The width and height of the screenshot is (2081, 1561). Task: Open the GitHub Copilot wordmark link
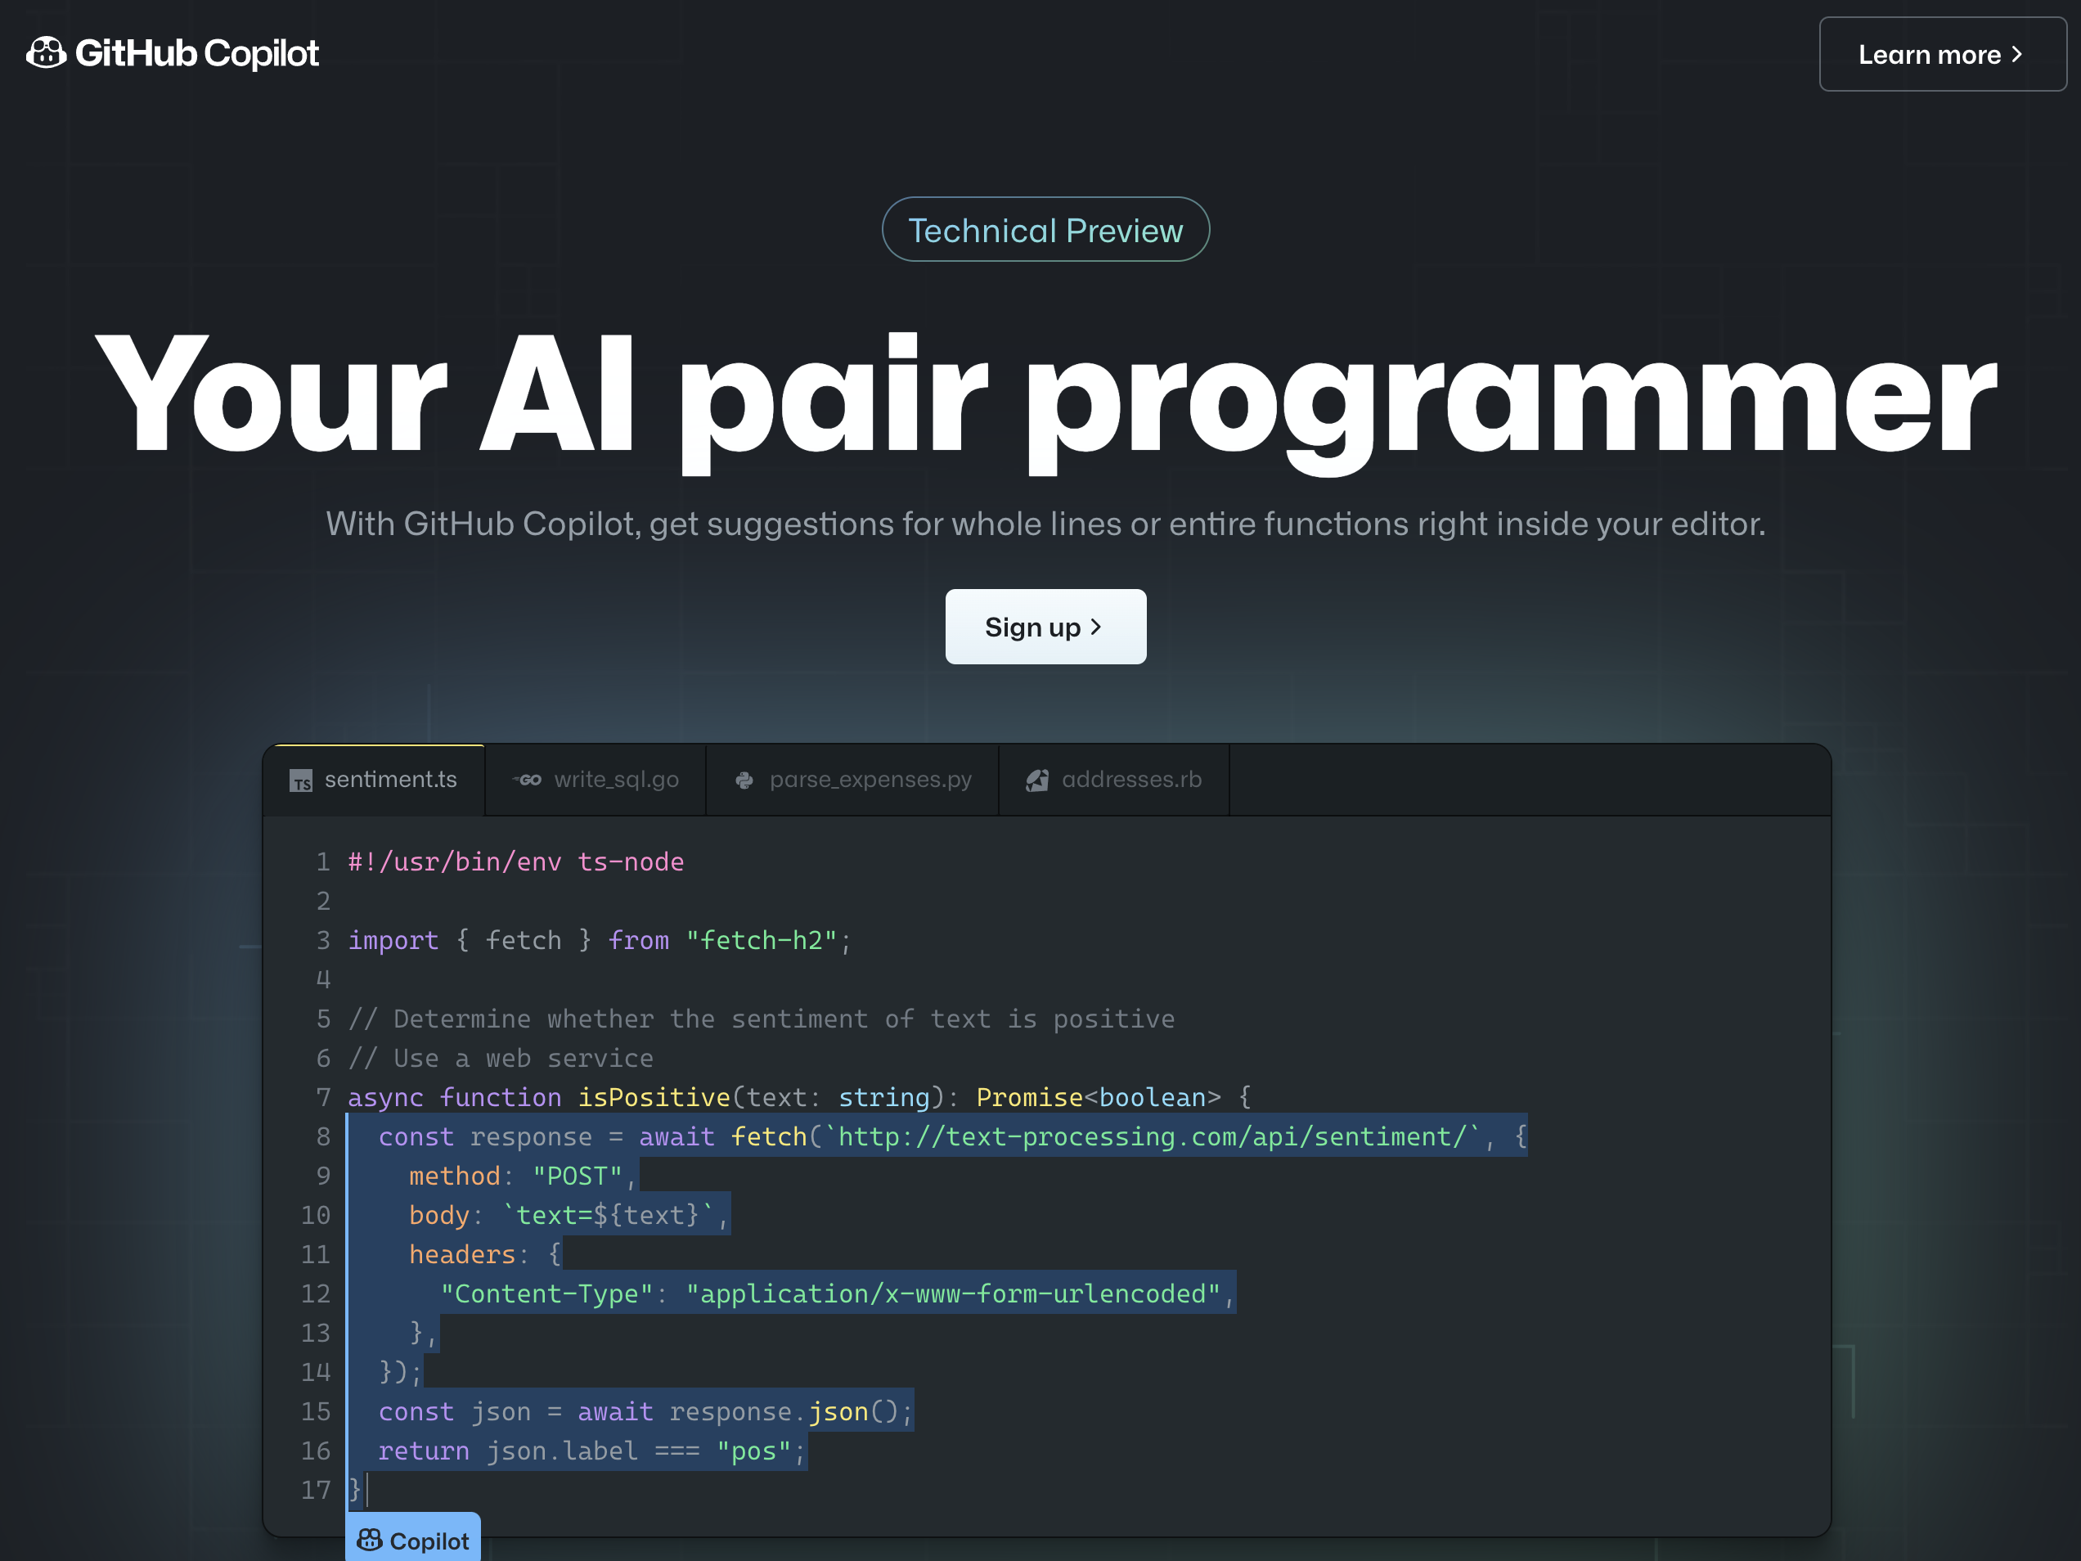[x=196, y=54]
